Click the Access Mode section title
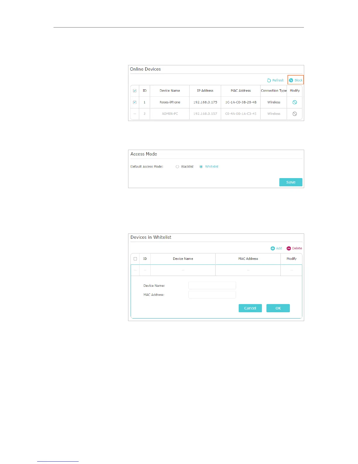Screen dimensions: 358x464 click(144, 154)
